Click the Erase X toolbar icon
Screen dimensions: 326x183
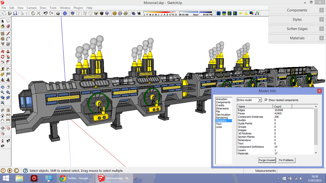(x=39, y=13)
